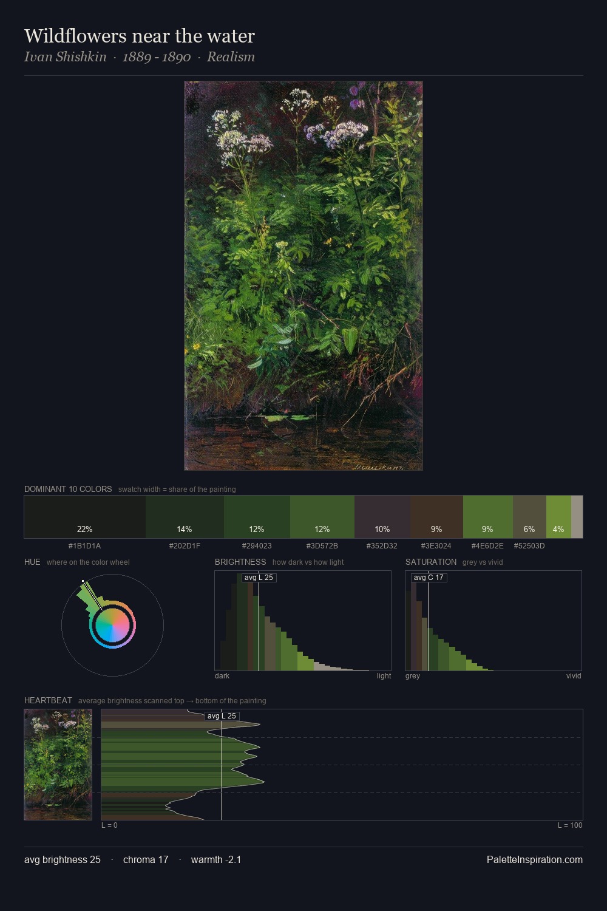Screen dimensions: 607x911
Task: Select the #52503D 6% color swatch
Action: (x=529, y=517)
